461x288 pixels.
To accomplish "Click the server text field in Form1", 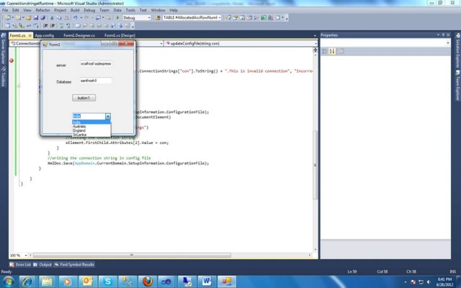I will point(96,64).
